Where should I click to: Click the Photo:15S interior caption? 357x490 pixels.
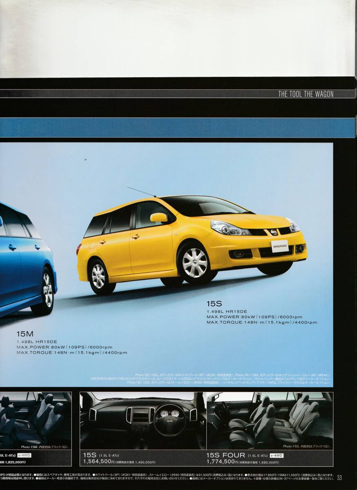coord(306,446)
